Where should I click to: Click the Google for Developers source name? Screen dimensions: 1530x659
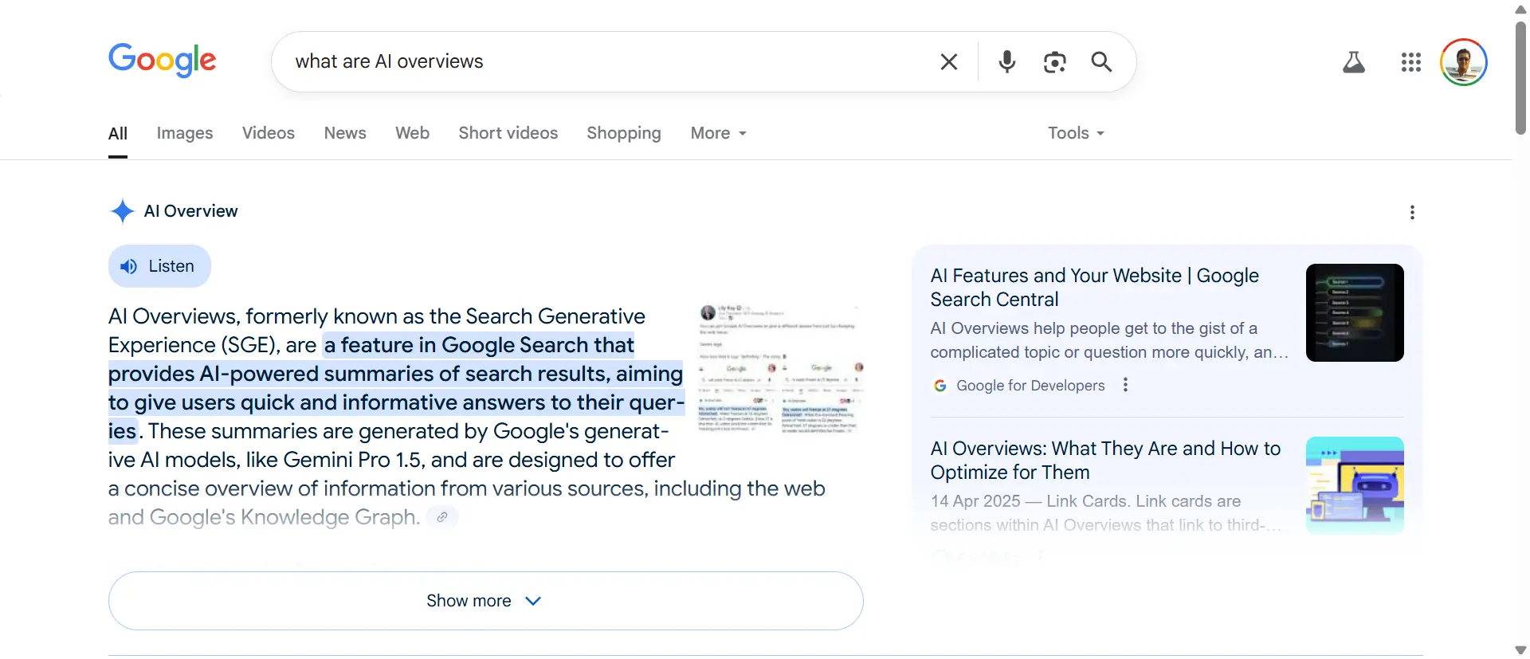1030,386
